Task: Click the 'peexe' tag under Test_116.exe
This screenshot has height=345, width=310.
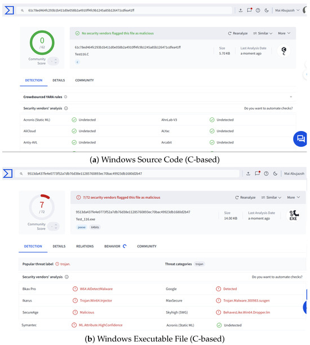Action: tap(82, 228)
